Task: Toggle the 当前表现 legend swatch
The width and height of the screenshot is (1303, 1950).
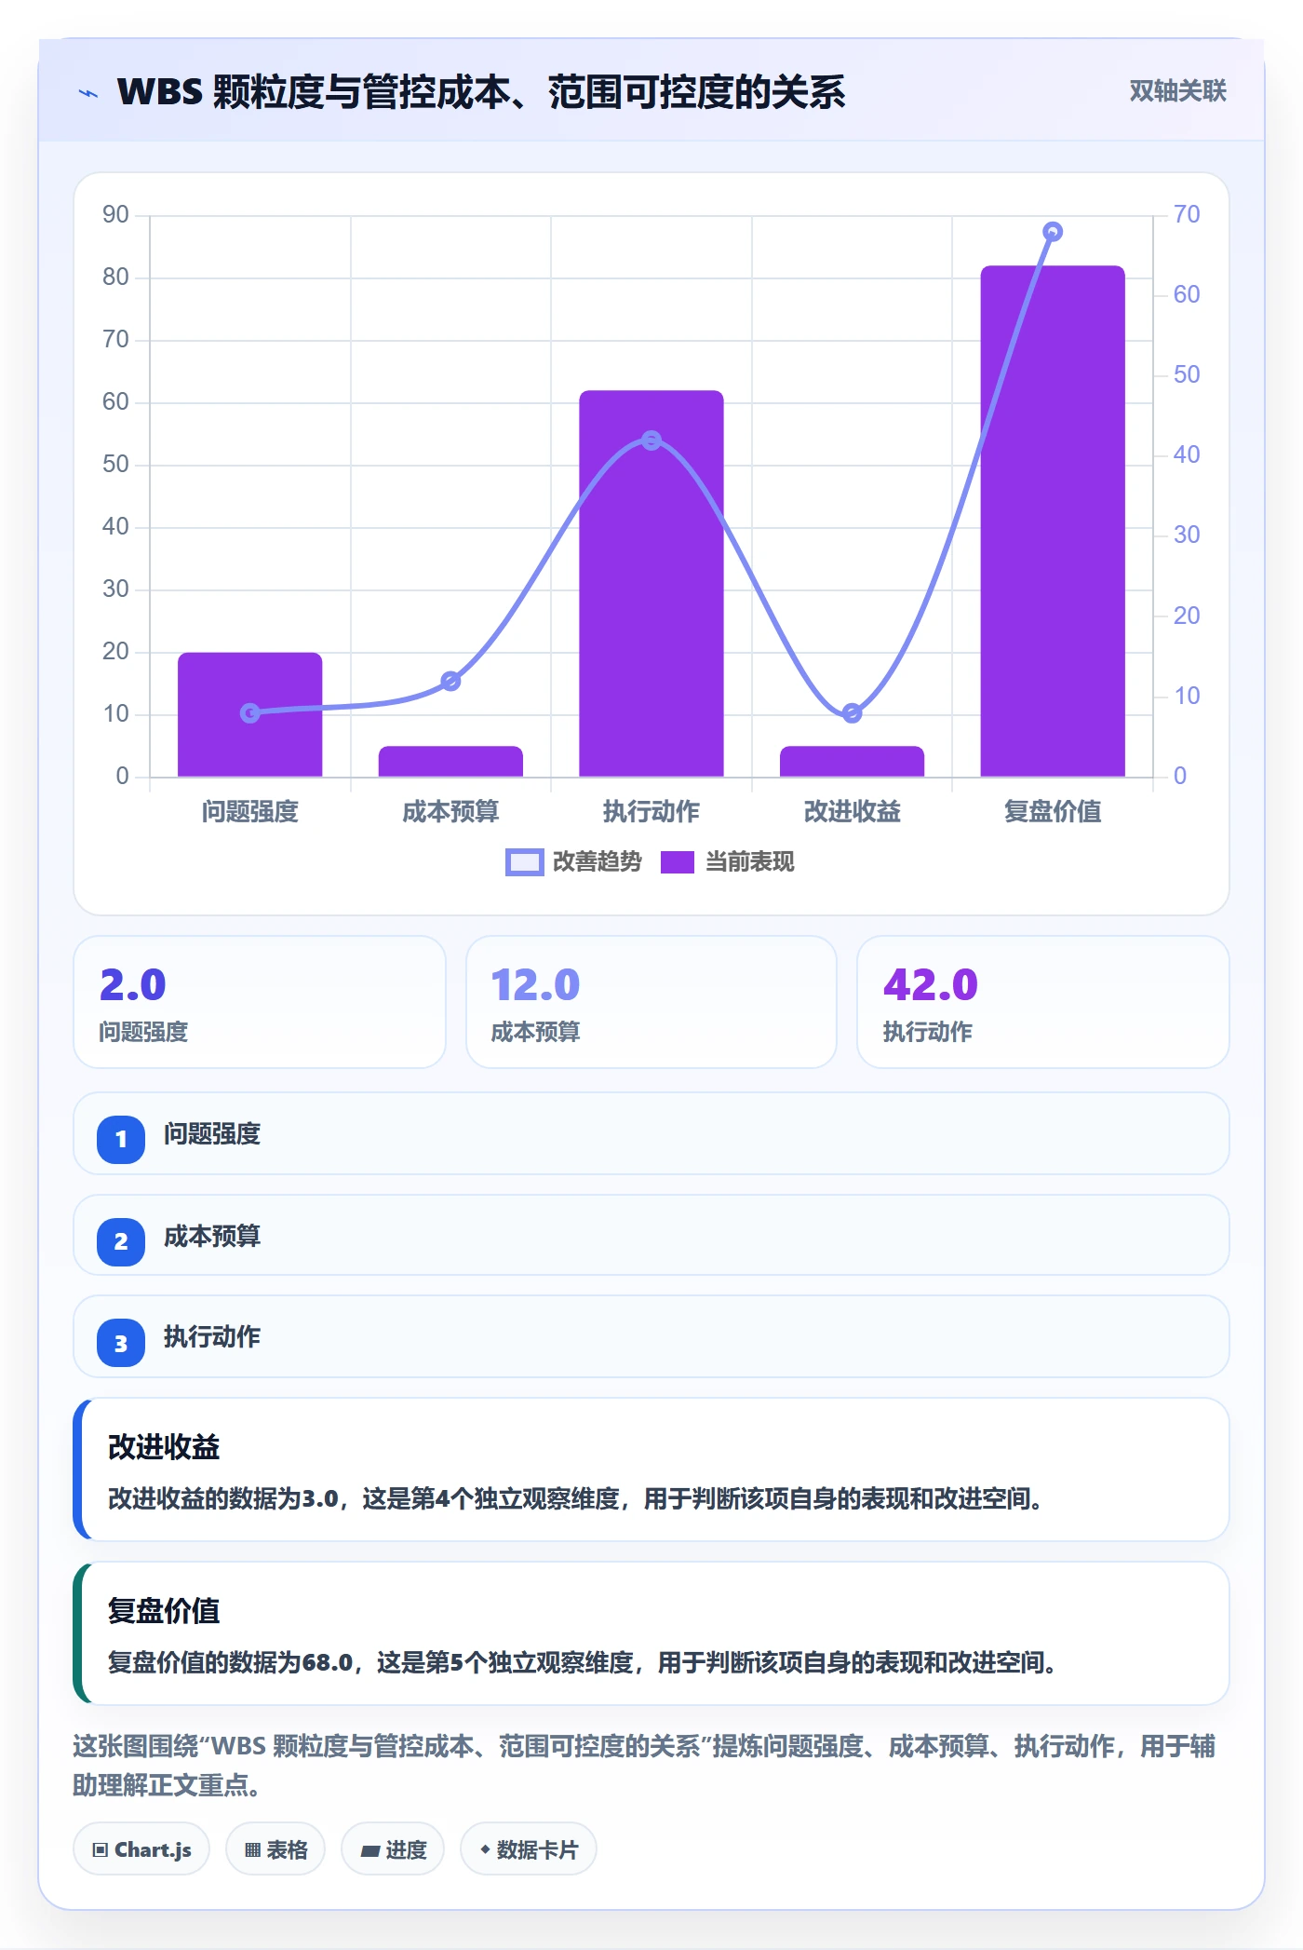Action: click(x=678, y=862)
